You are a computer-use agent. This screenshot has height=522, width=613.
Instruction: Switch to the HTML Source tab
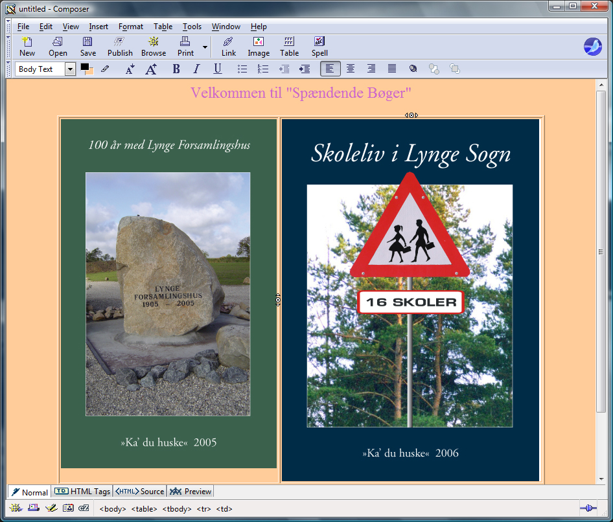tap(139, 492)
